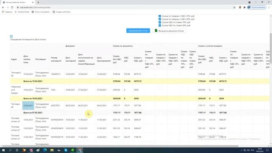Click the 16.04.2021 invoice date cell
272x153 pixels.
pos(70,90)
